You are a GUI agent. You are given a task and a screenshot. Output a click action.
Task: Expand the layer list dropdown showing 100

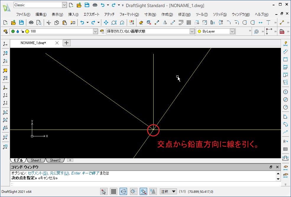(95, 31)
